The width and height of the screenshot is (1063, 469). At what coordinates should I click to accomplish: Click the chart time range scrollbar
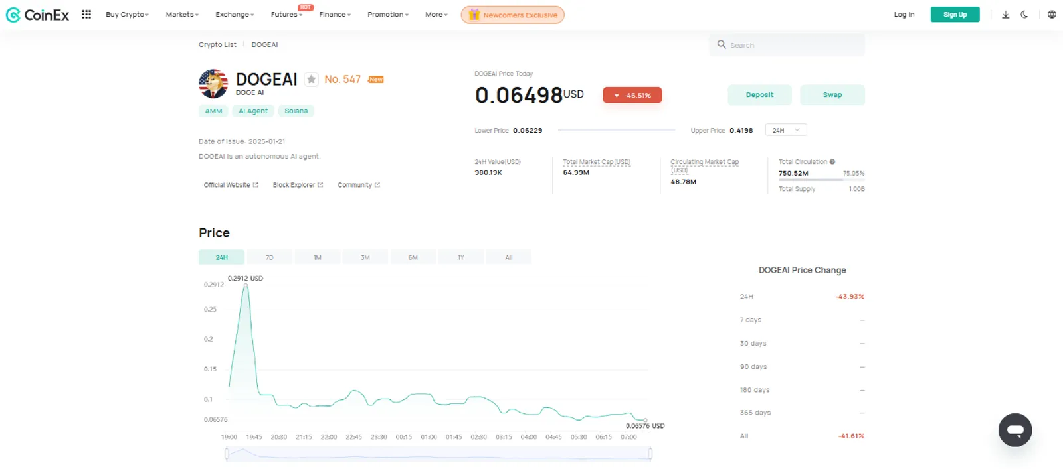(438, 454)
